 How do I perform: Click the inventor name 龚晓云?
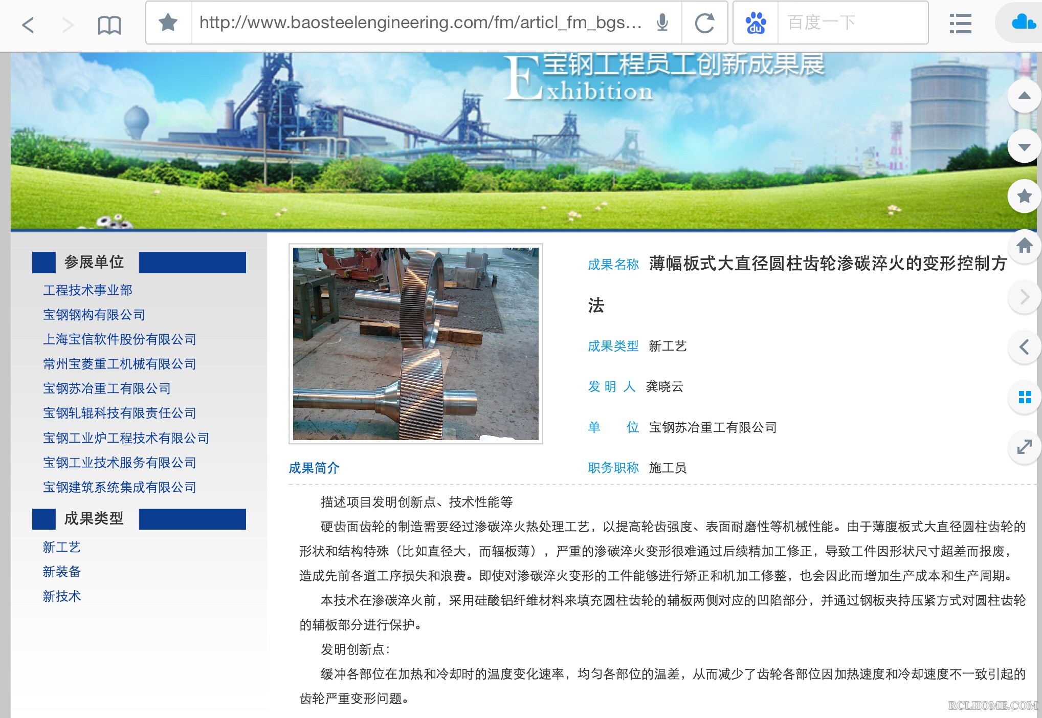point(664,386)
